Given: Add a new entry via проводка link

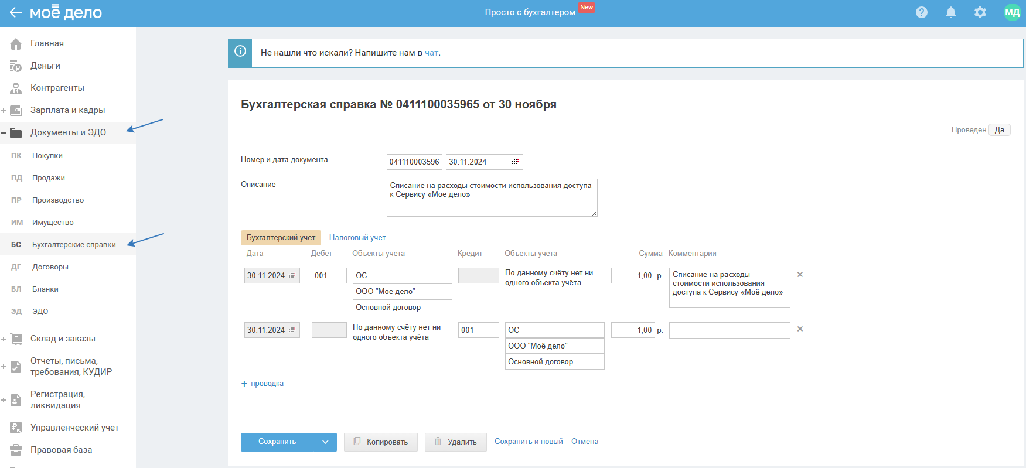Looking at the screenshot, I should coord(267,384).
